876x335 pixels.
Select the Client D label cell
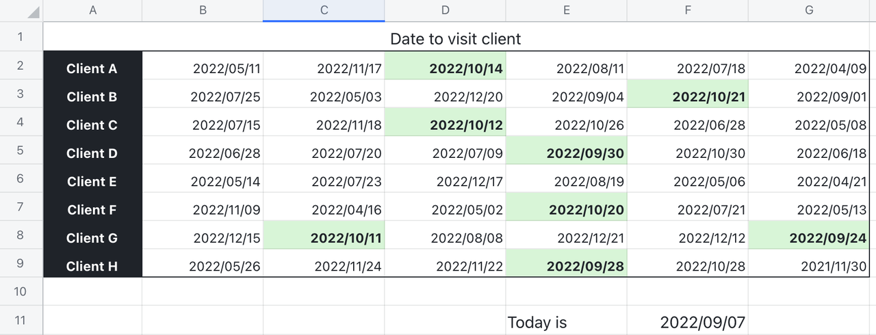pos(93,153)
